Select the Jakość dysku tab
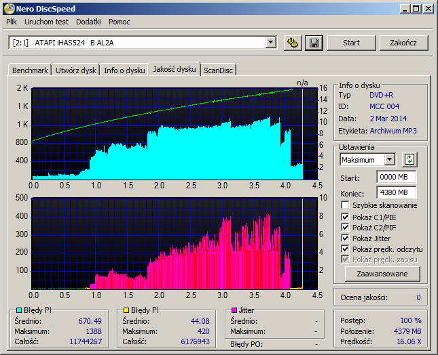438x355 pixels. click(175, 69)
